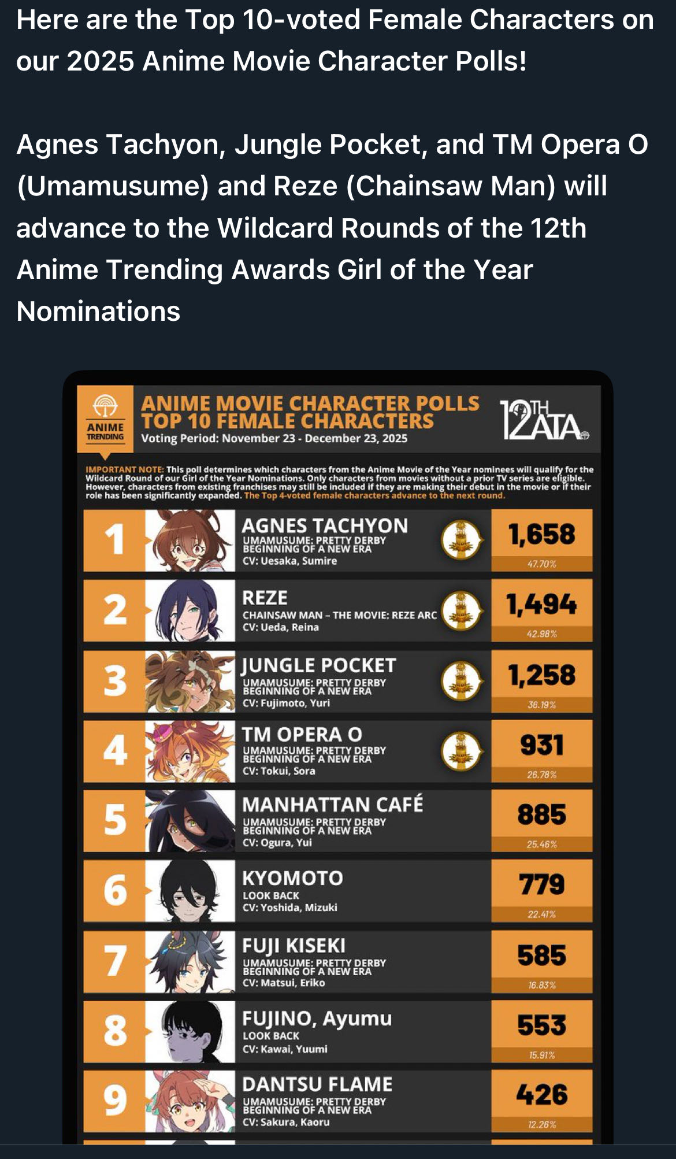Click Agnes Tachyon's gold trophy badge
This screenshot has height=1159, width=676.
click(x=460, y=539)
